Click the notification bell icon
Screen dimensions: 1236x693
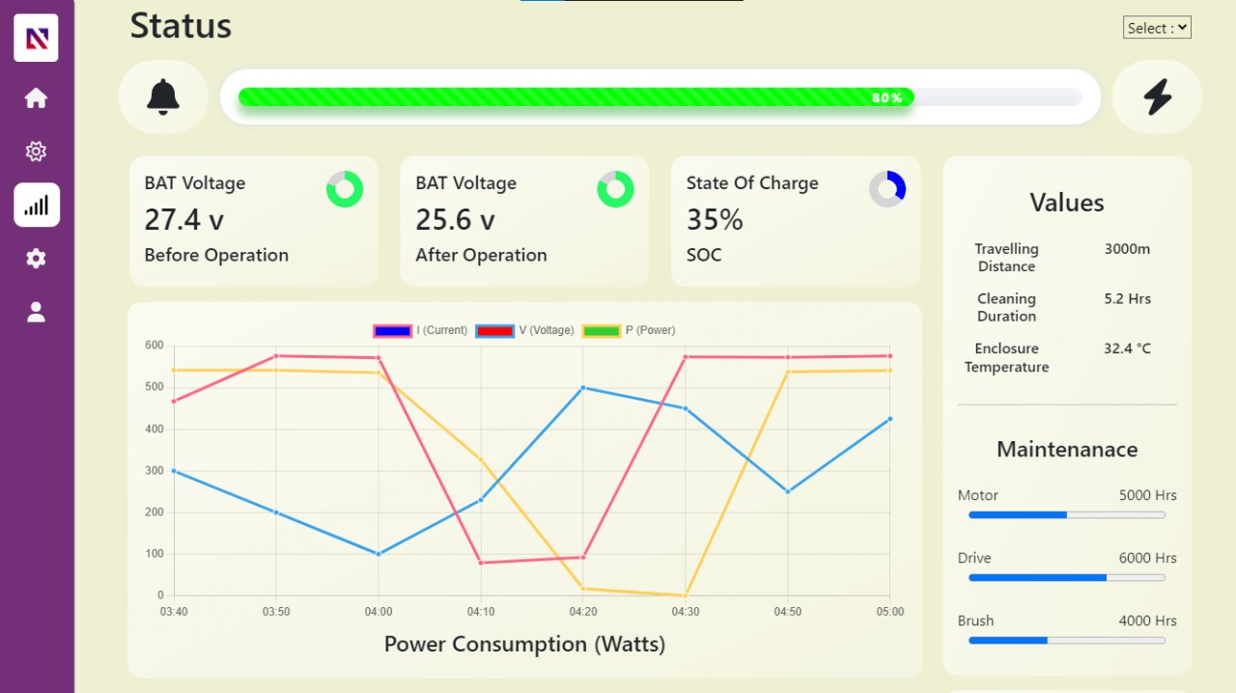(x=163, y=97)
